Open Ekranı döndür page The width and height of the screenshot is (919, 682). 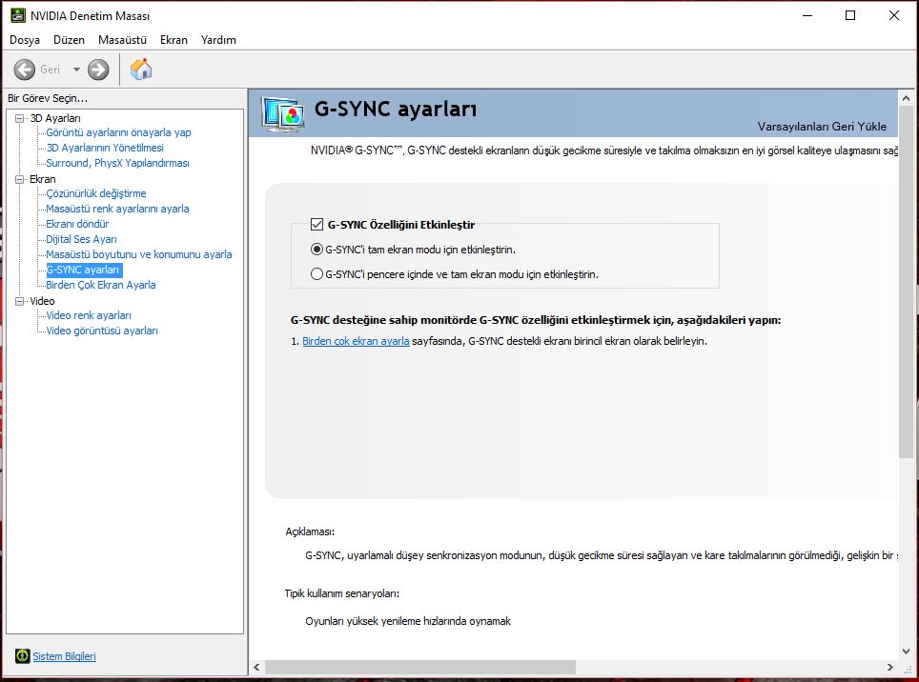[77, 224]
